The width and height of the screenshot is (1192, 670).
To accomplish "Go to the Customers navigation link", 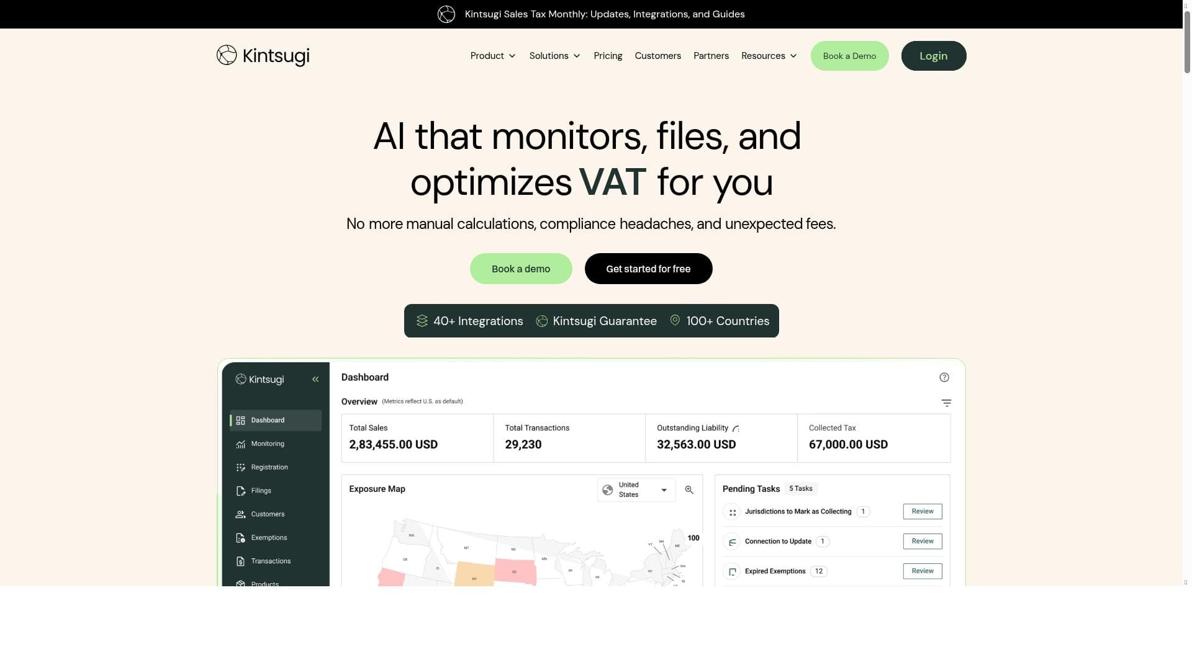I will 657,56.
